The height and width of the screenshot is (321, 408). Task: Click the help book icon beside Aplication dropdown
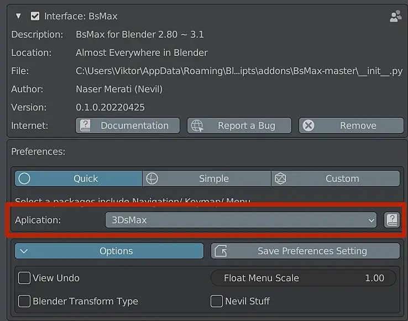coord(392,220)
